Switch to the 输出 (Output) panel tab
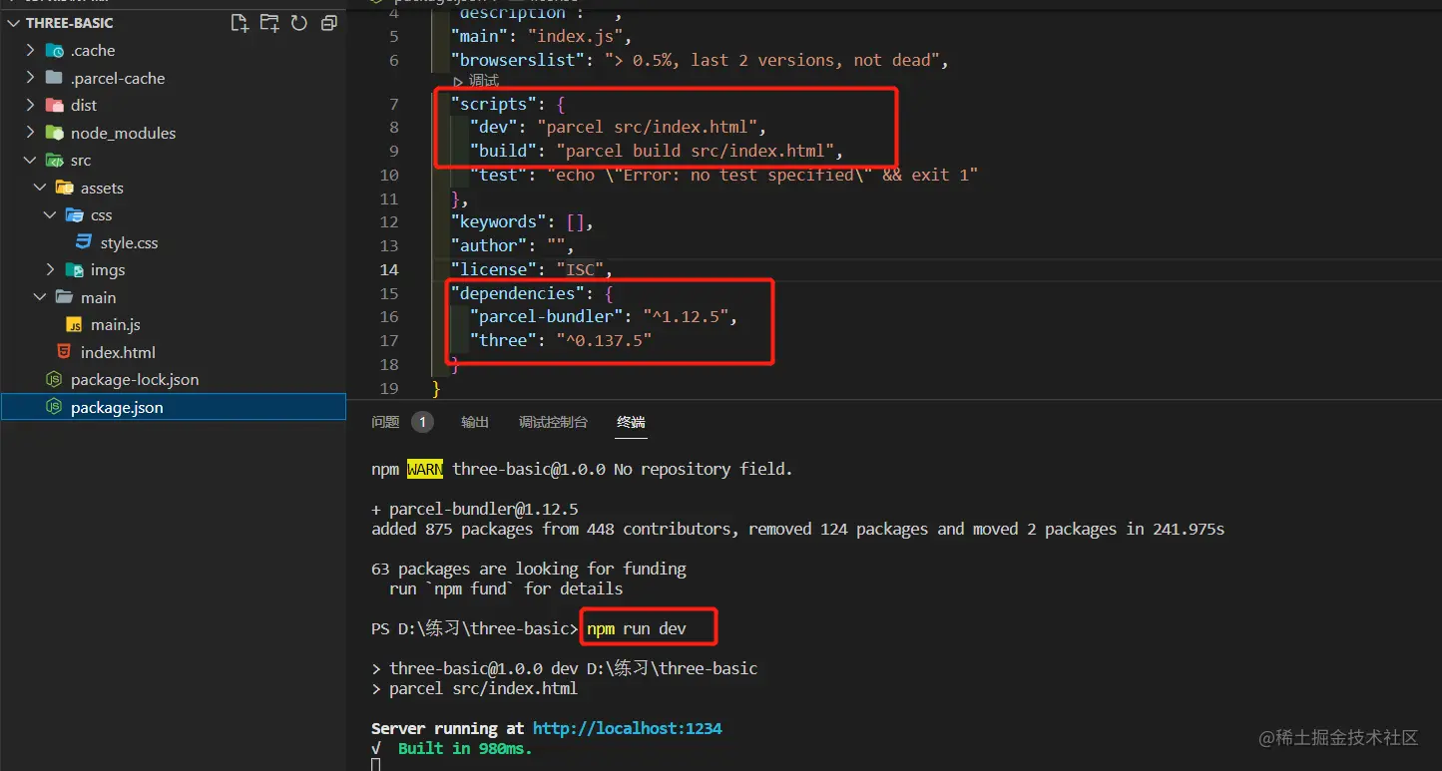 click(475, 422)
